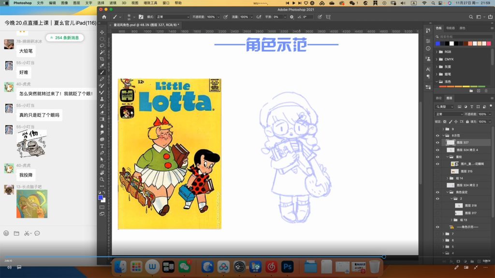Select the Horizontal Type tool
495x278 pixels.
pyautogui.click(x=102, y=146)
